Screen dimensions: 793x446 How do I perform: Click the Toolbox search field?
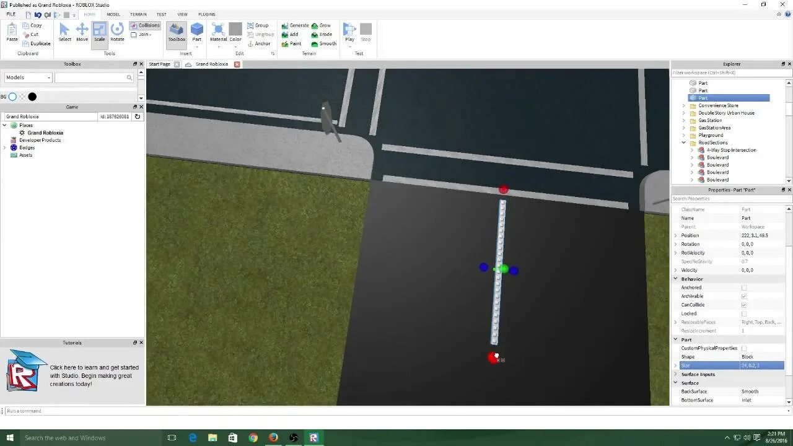tap(94, 77)
